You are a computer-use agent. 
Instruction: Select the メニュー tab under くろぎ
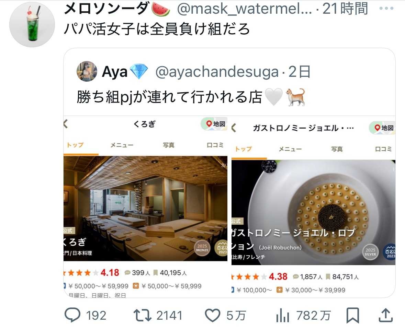122,145
